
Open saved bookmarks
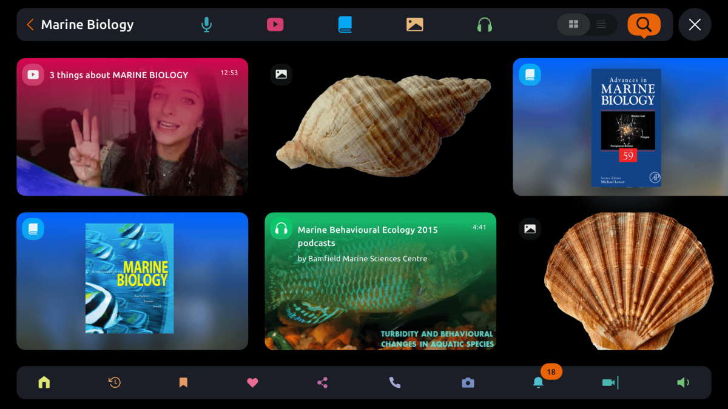pos(183,382)
